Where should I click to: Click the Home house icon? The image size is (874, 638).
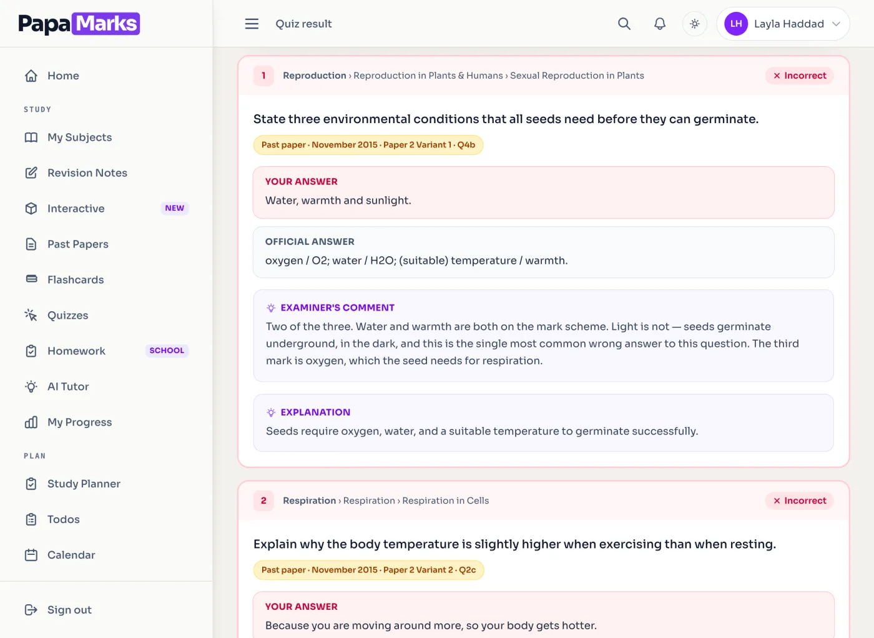[31, 76]
